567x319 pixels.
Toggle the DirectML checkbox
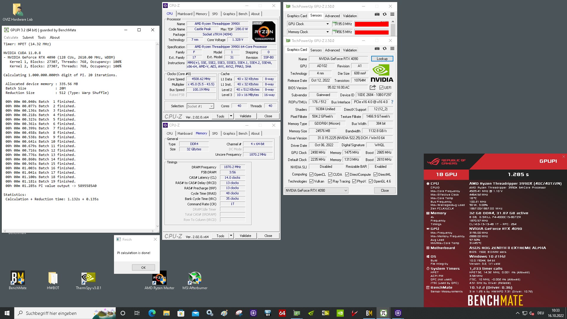point(375,175)
